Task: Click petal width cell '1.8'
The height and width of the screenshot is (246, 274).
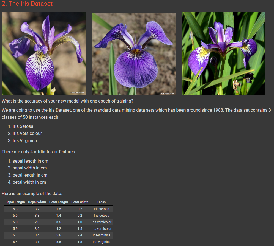Action: point(80,242)
